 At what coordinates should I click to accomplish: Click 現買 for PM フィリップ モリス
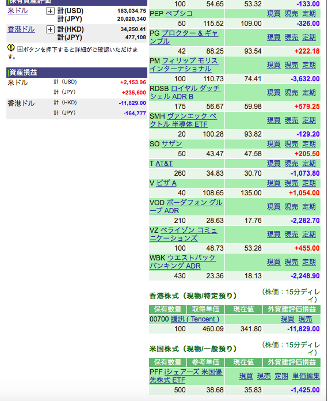274,65
